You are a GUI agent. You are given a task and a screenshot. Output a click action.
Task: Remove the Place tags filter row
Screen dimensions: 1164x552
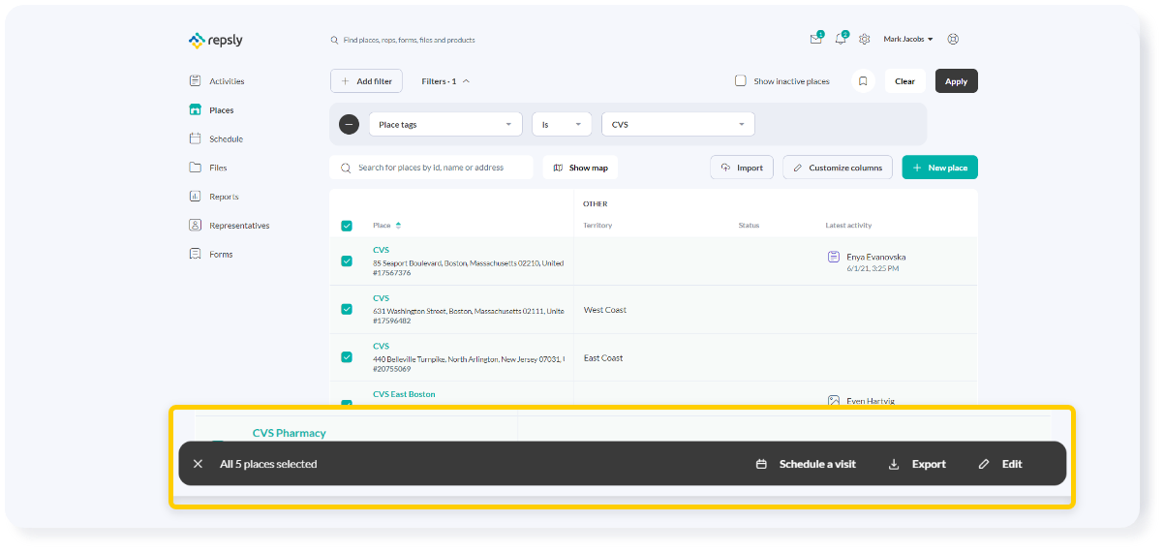349,124
